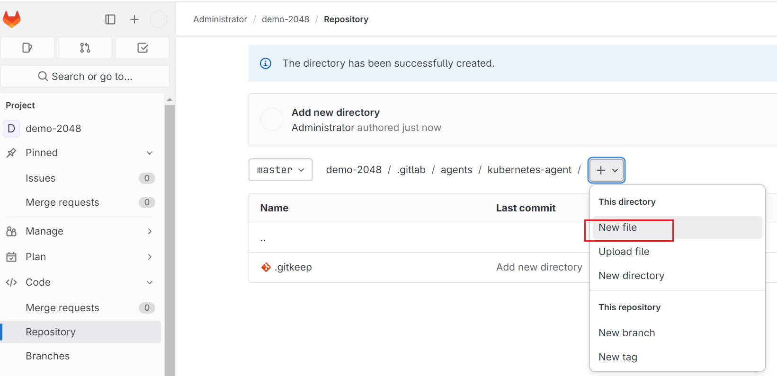777x376 pixels.
Task: Collapse the Pinned section chevron
Action: [150, 153]
